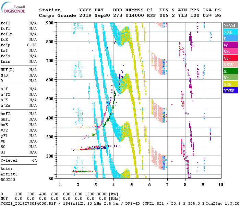Click the fmin parameter label

coord(5,61)
